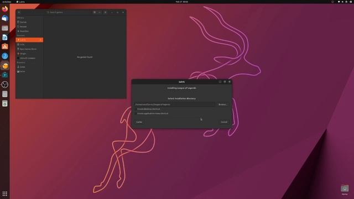The image size is (354, 199).
Task: Open Activities overview in top bar
Action: [x=7, y=2]
